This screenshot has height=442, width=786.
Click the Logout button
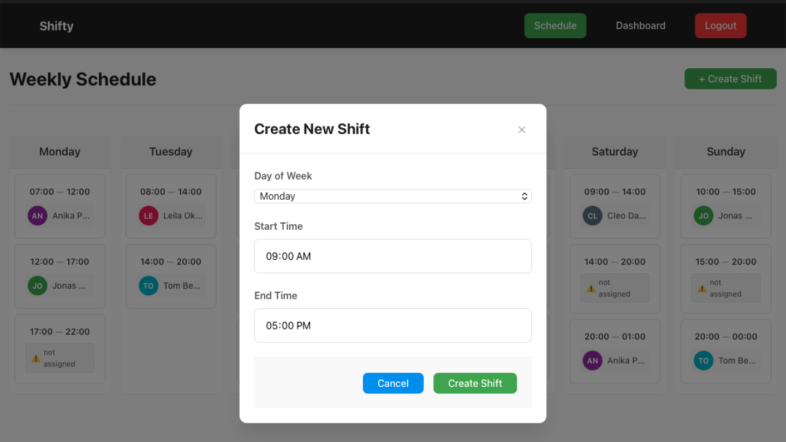(x=720, y=25)
